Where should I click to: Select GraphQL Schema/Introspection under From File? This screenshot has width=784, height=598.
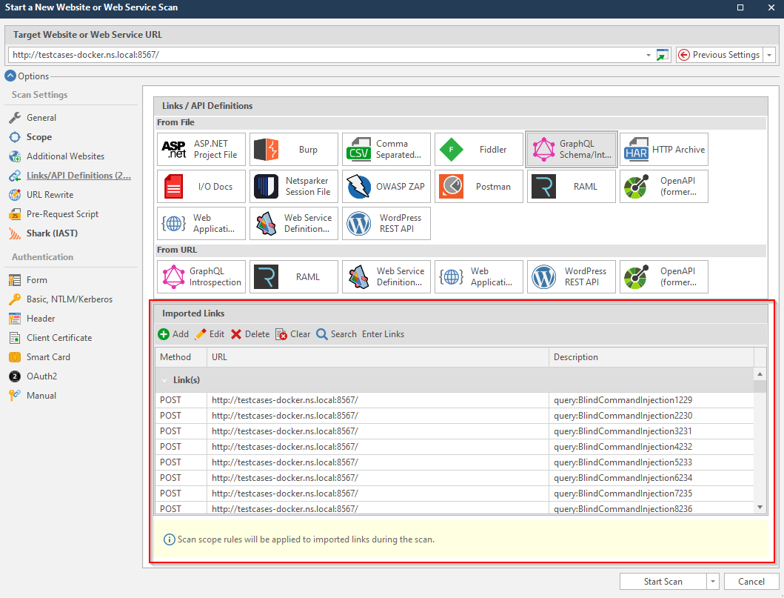click(x=571, y=149)
